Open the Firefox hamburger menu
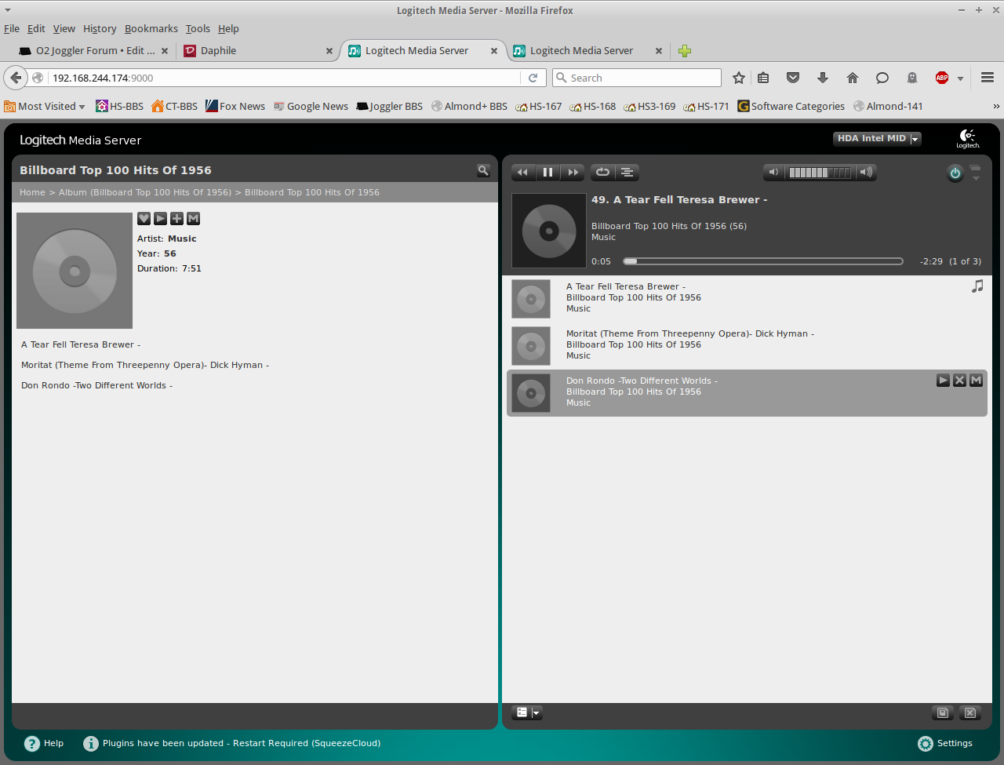 click(988, 78)
